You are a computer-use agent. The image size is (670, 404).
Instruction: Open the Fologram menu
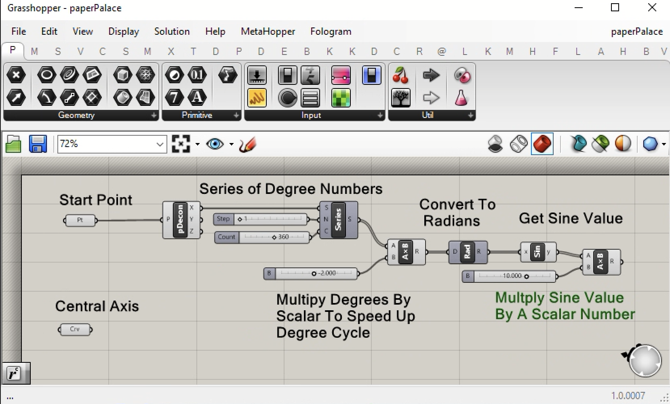click(x=331, y=32)
